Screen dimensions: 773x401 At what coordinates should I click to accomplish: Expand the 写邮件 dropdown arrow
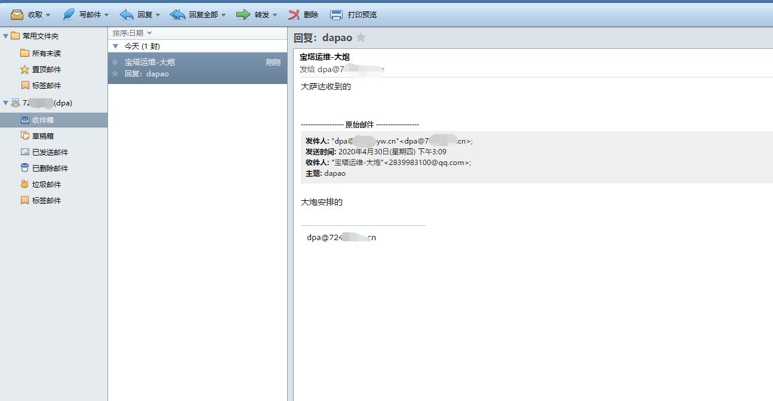107,15
